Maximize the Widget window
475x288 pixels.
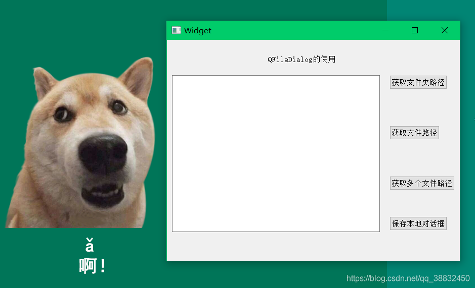(415, 30)
